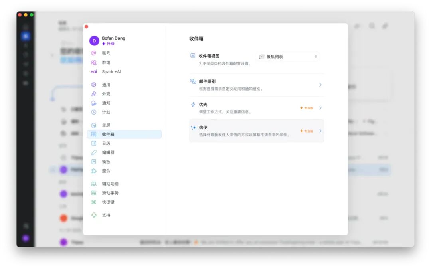
Task: Open the 优先 priority settings row
Action: click(x=257, y=108)
